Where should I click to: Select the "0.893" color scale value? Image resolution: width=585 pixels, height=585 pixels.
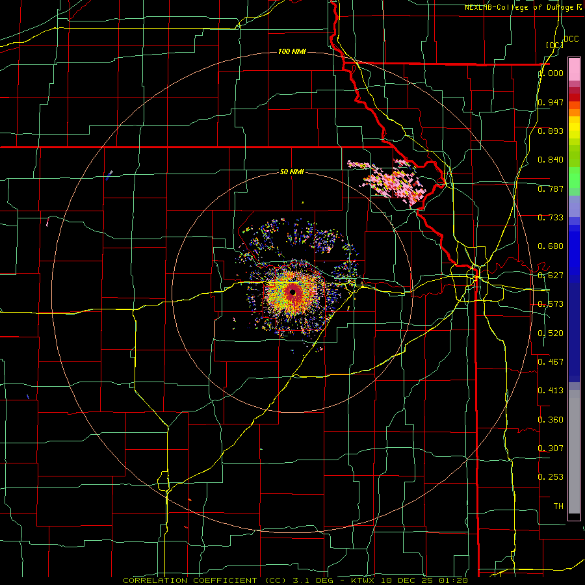pos(551,131)
